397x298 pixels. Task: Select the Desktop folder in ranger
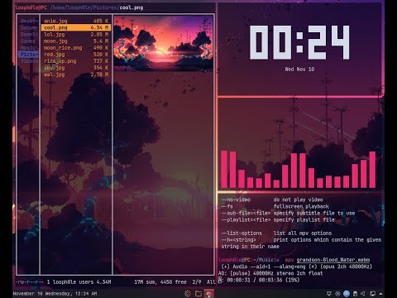[x=29, y=21]
